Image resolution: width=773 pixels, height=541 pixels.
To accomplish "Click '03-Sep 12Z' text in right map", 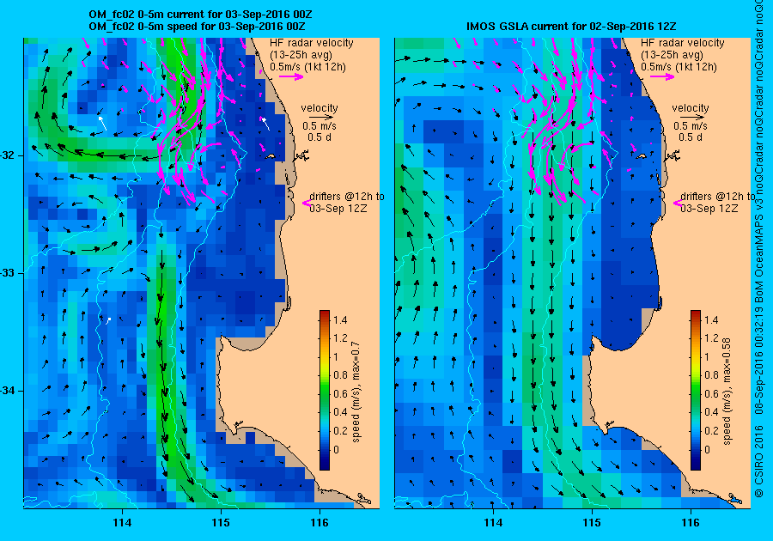I will [x=709, y=209].
